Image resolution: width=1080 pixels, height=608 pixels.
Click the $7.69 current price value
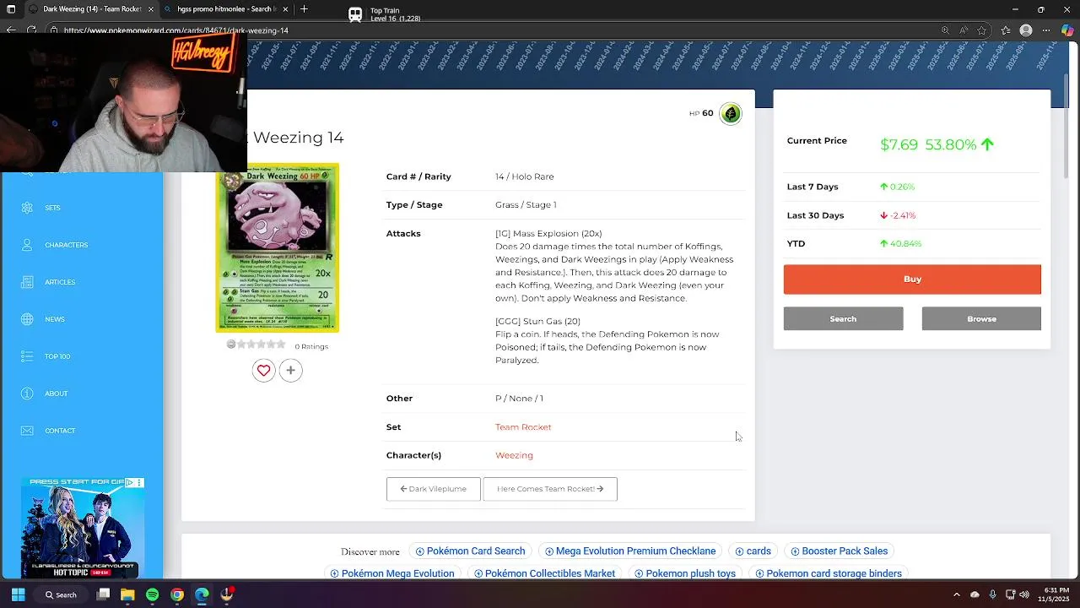(x=899, y=144)
